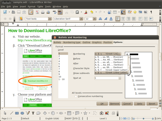This screenshot has height=121, width=162.
Task: Choose the Ellipse drawing tool
Action: (x=22, y=113)
